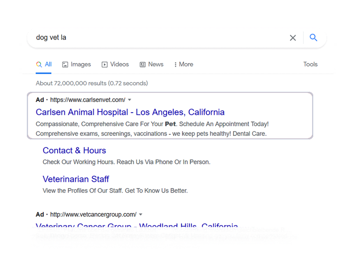
Task: Click the https://www.carlsenvet.com/ ad URL
Action: click(x=88, y=100)
